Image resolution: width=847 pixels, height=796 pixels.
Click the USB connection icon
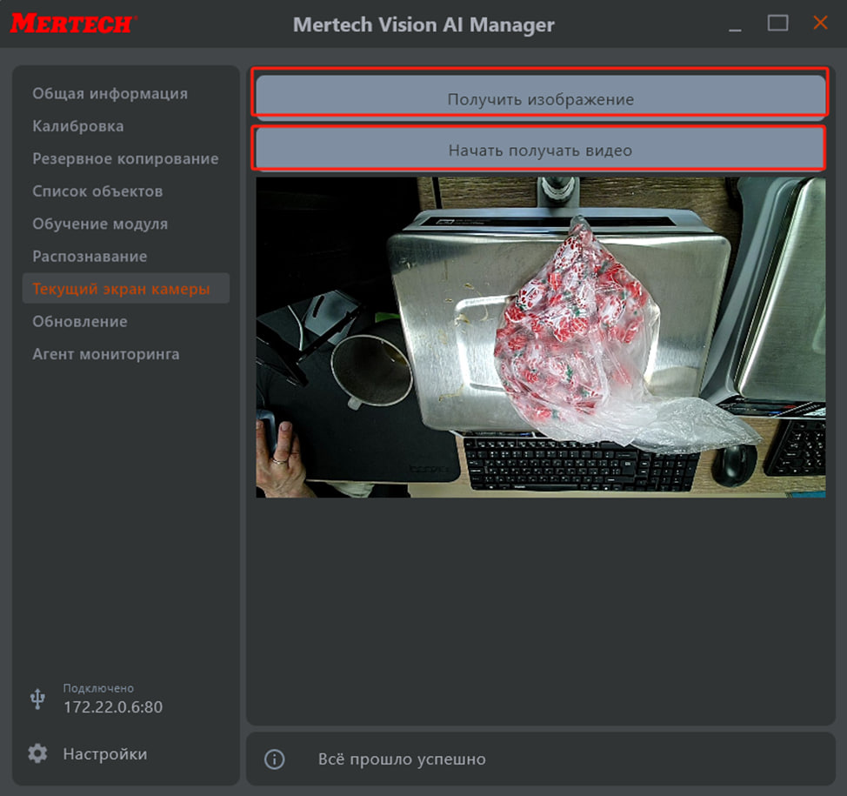37,699
